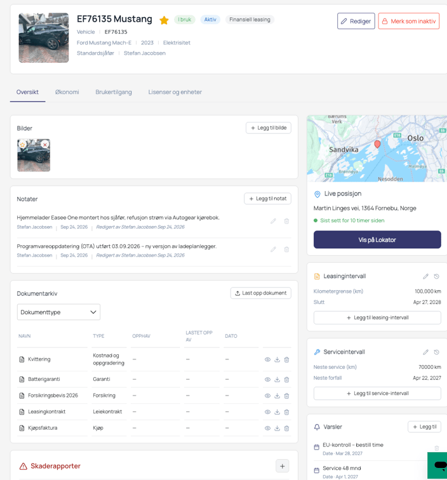Click the Martin Linges vei address text

click(364, 208)
